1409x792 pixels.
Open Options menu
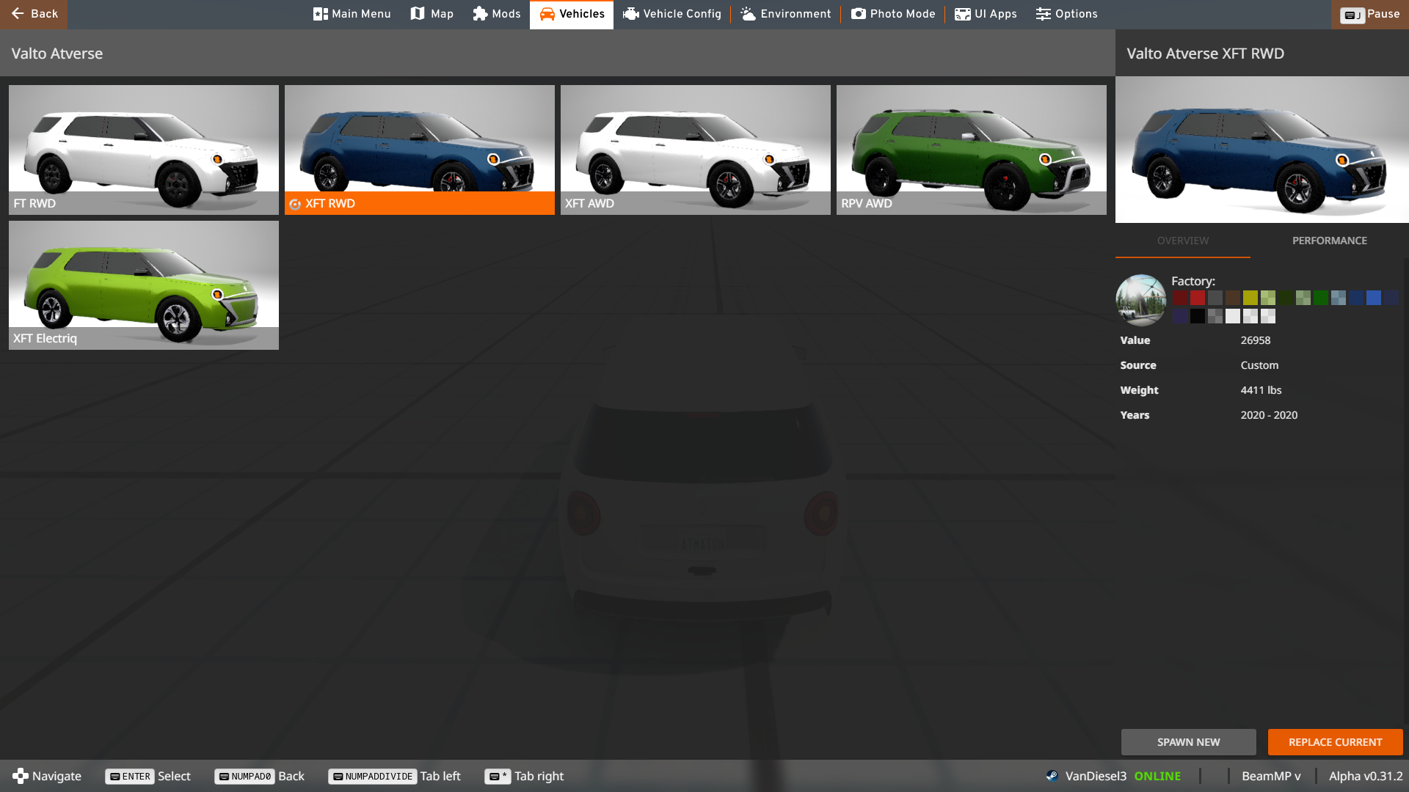tap(1066, 14)
